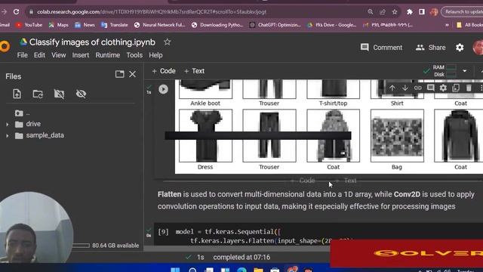Open the Runtime menu

click(107, 55)
